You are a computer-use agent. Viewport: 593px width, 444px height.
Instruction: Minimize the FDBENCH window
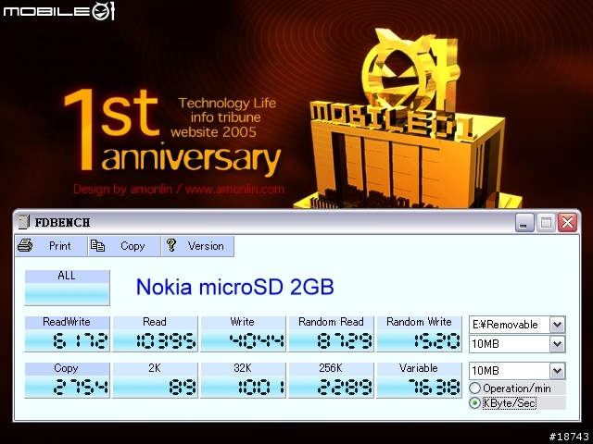[x=524, y=222]
